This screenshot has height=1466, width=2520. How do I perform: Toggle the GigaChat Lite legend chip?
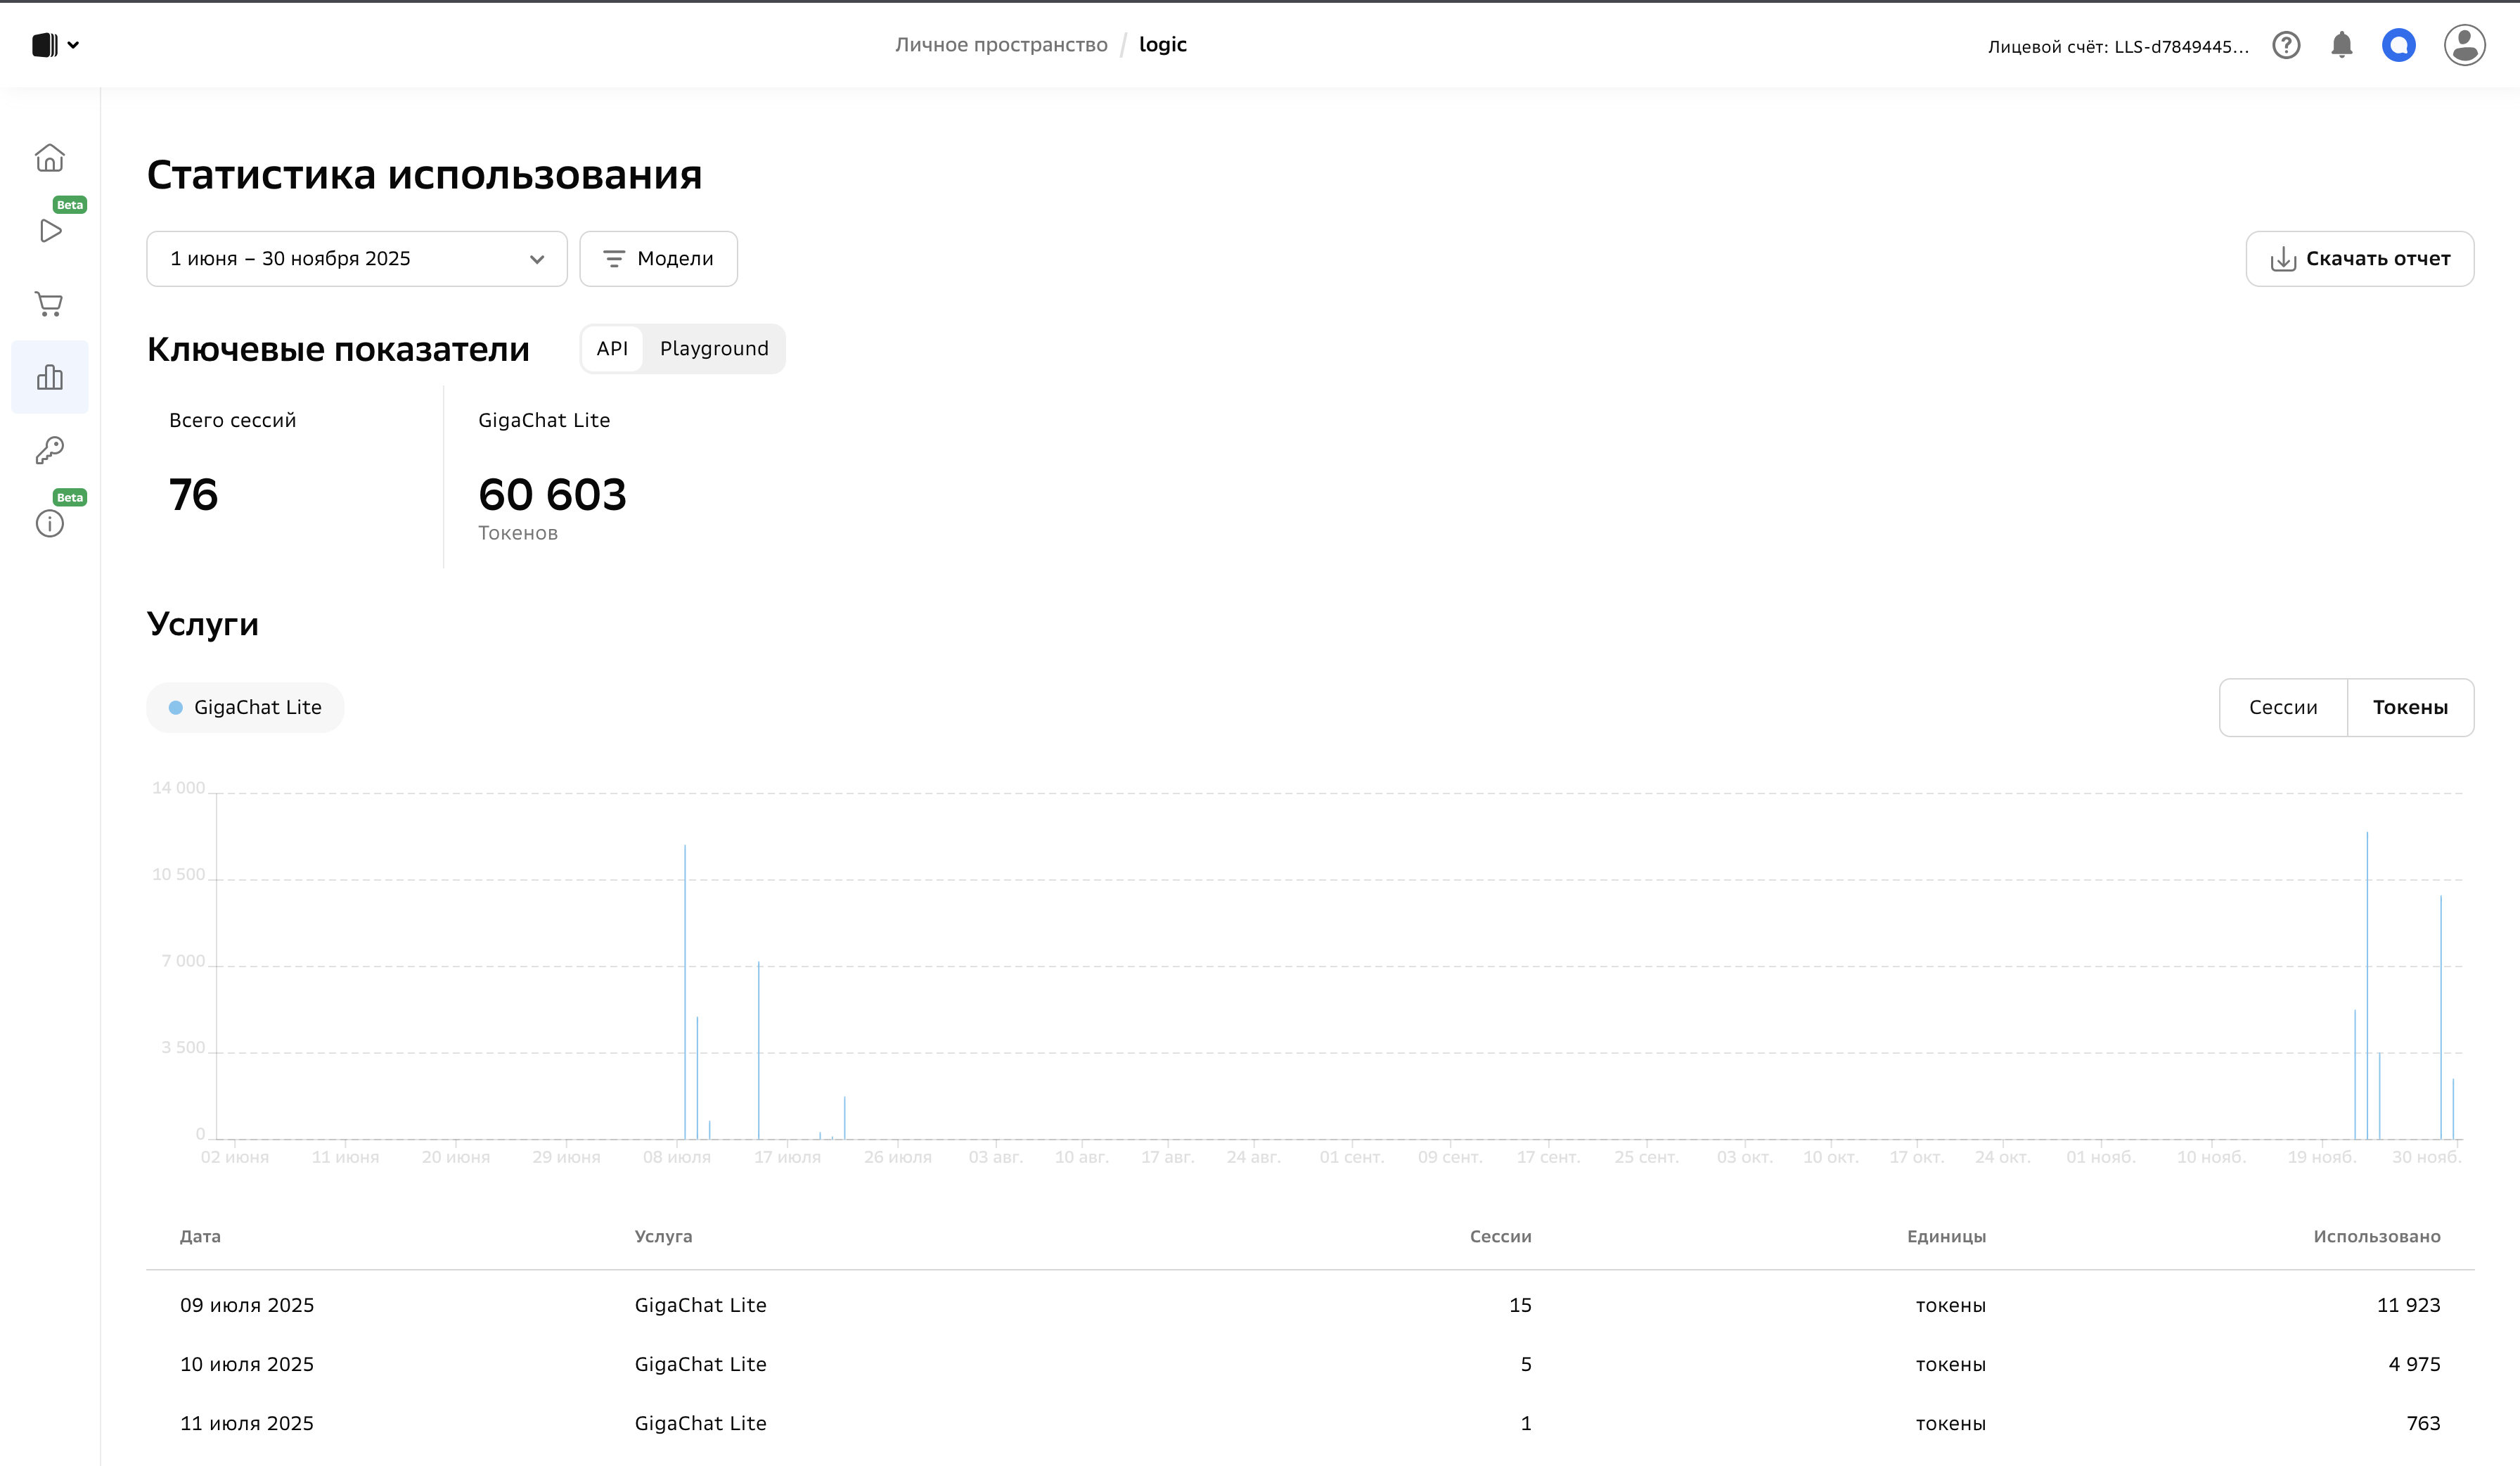[x=245, y=708]
